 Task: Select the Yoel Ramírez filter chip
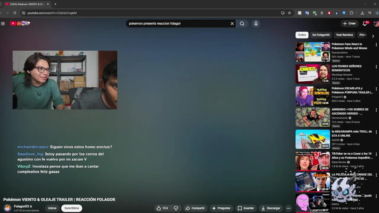[344, 35]
